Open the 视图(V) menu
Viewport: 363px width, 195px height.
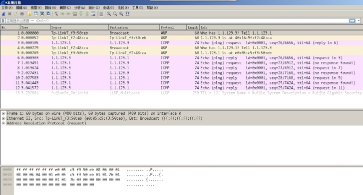tap(36, 7)
